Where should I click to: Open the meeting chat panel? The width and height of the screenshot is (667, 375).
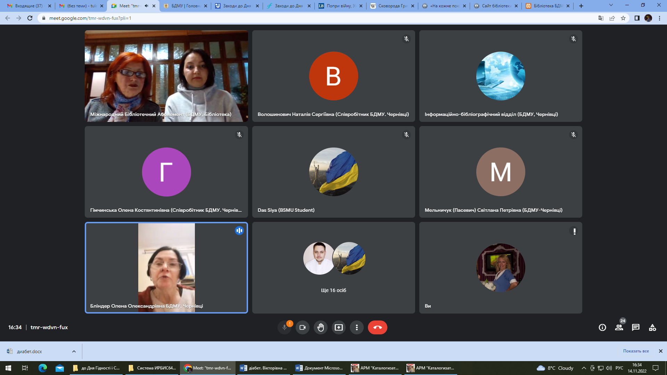[x=635, y=327]
